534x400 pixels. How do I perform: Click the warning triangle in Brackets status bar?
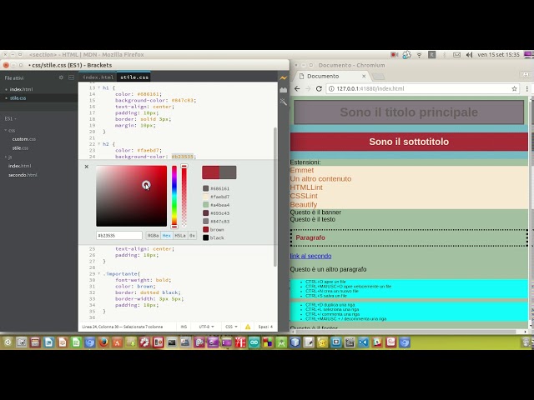click(248, 327)
